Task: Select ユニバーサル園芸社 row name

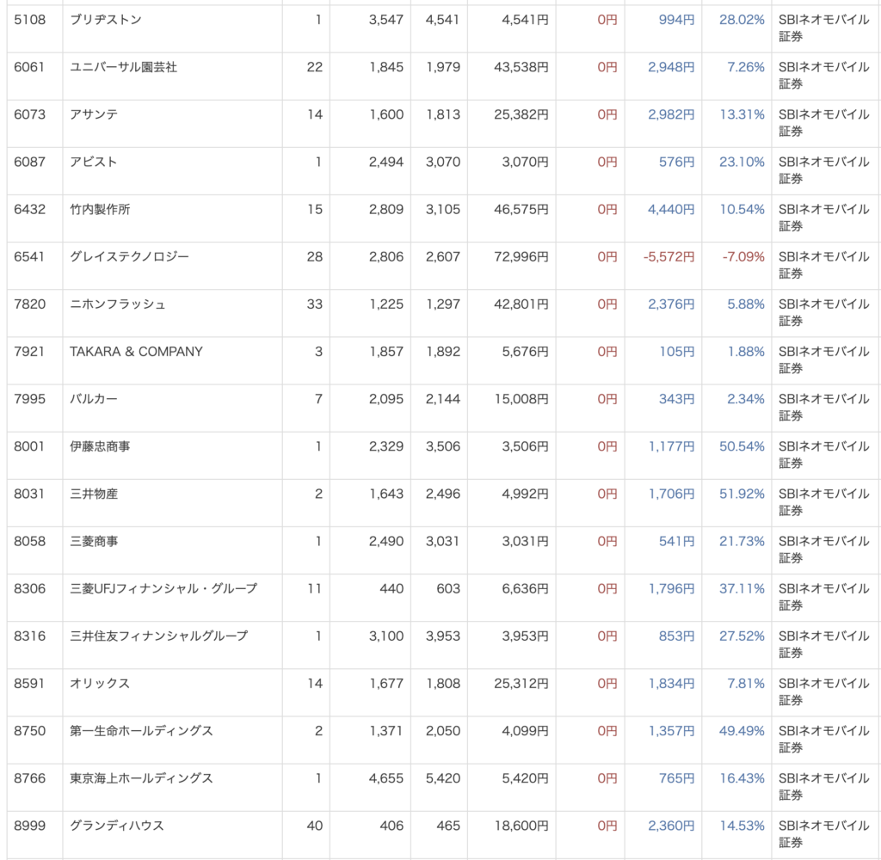Action: click(124, 67)
